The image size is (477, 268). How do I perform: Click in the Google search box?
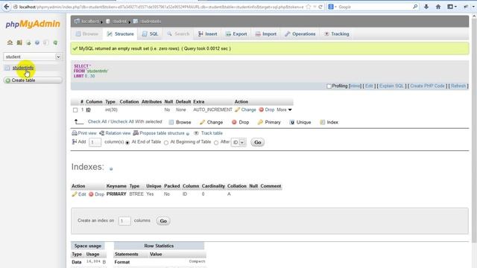click(374, 7)
